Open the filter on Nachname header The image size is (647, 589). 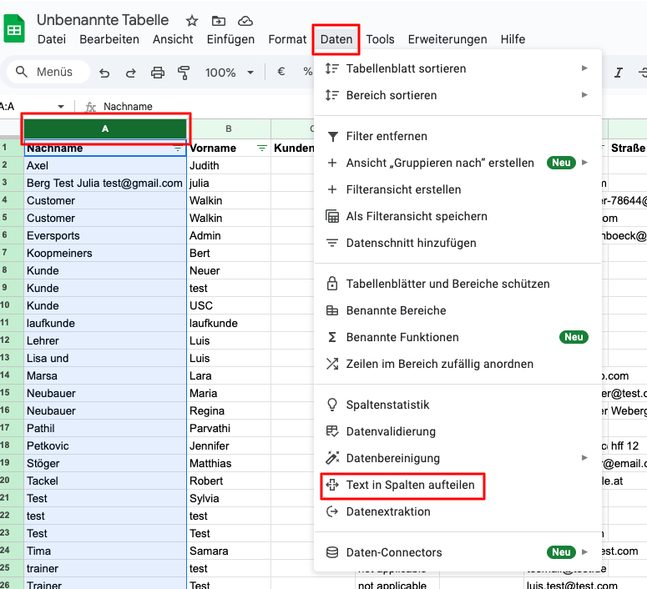click(178, 149)
